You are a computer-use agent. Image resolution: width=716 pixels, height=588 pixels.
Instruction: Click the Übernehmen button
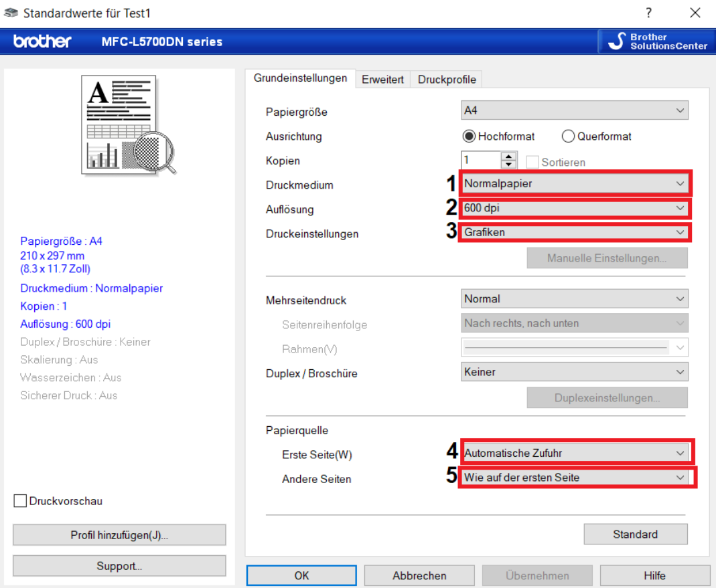(x=537, y=576)
